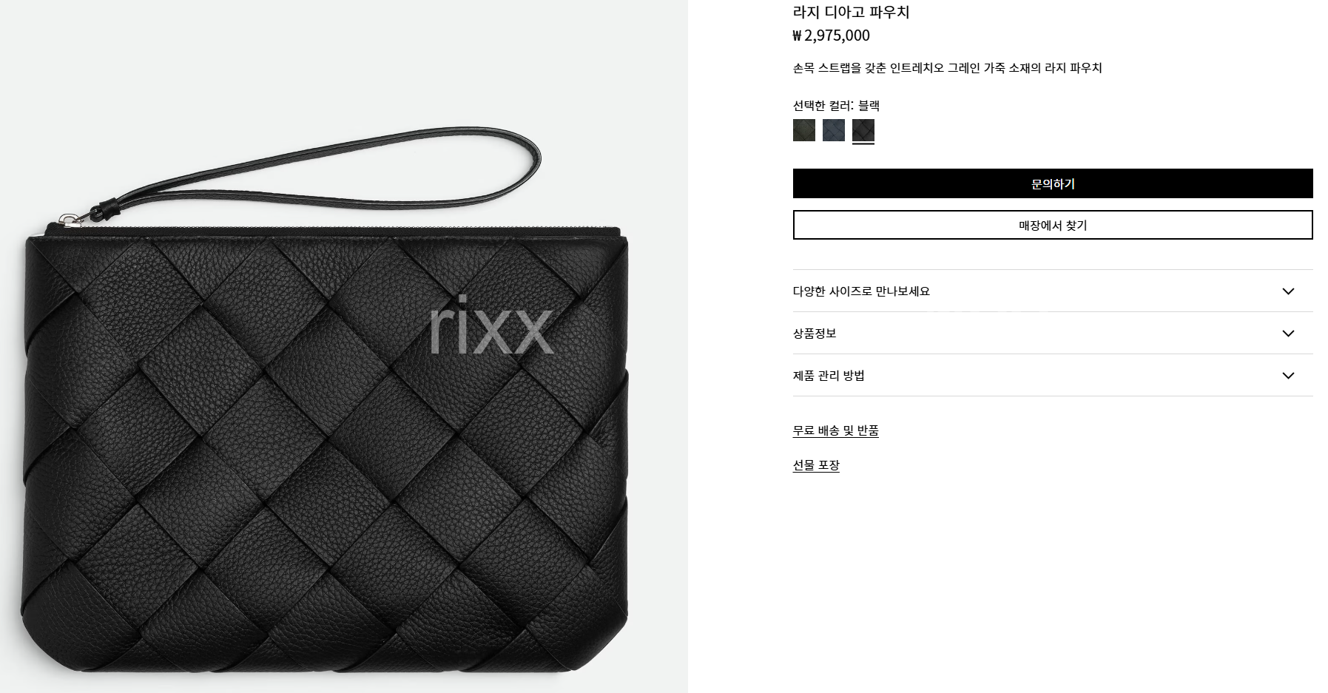The width and height of the screenshot is (1328, 693).
Task: Click the product description about 인트레치오 leather
Action: click(x=947, y=68)
